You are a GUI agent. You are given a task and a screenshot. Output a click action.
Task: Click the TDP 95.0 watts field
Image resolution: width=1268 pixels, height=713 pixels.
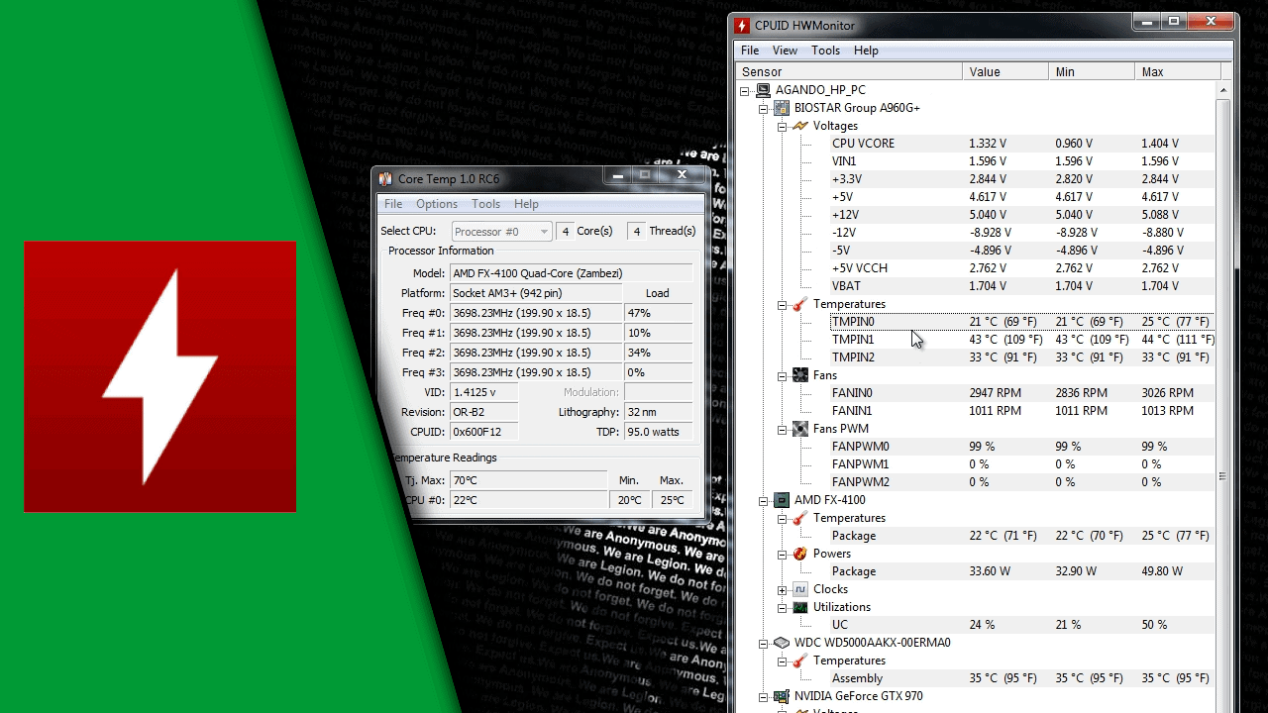click(x=658, y=432)
